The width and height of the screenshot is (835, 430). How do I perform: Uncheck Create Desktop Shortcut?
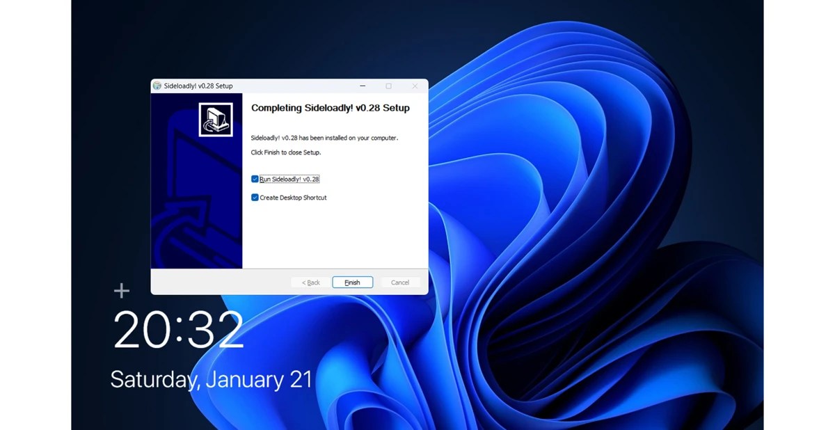pyautogui.click(x=255, y=197)
